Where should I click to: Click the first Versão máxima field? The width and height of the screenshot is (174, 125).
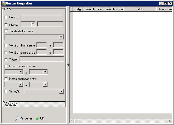click(x=42, y=52)
